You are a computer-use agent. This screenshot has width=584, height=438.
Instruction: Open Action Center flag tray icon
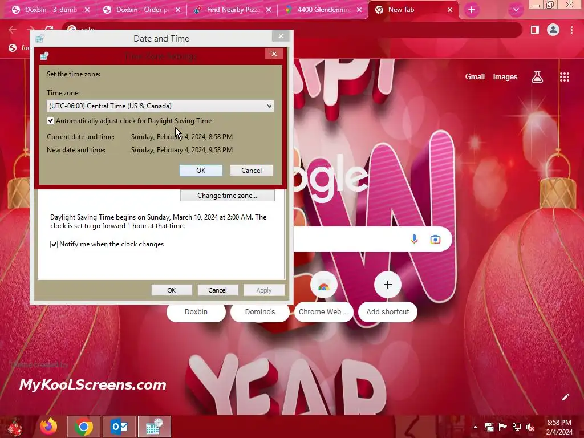[x=502, y=427]
